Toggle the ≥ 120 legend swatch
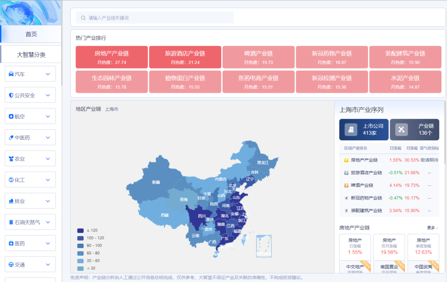The height and width of the screenshot is (282, 447). pyautogui.click(x=80, y=230)
